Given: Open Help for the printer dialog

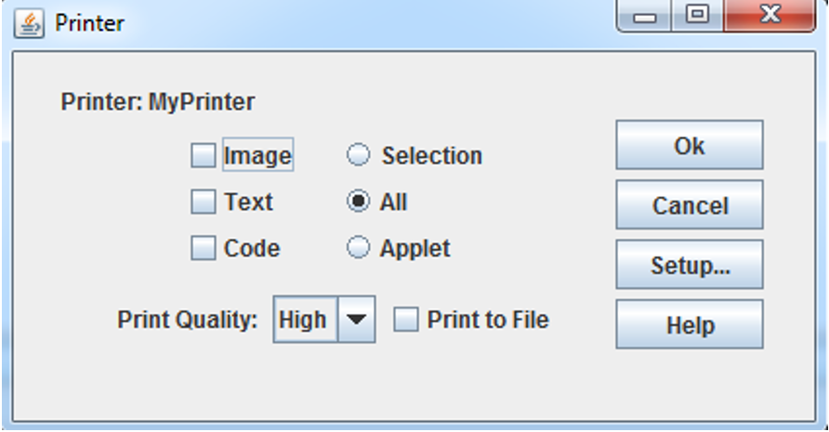Looking at the screenshot, I should [x=690, y=324].
